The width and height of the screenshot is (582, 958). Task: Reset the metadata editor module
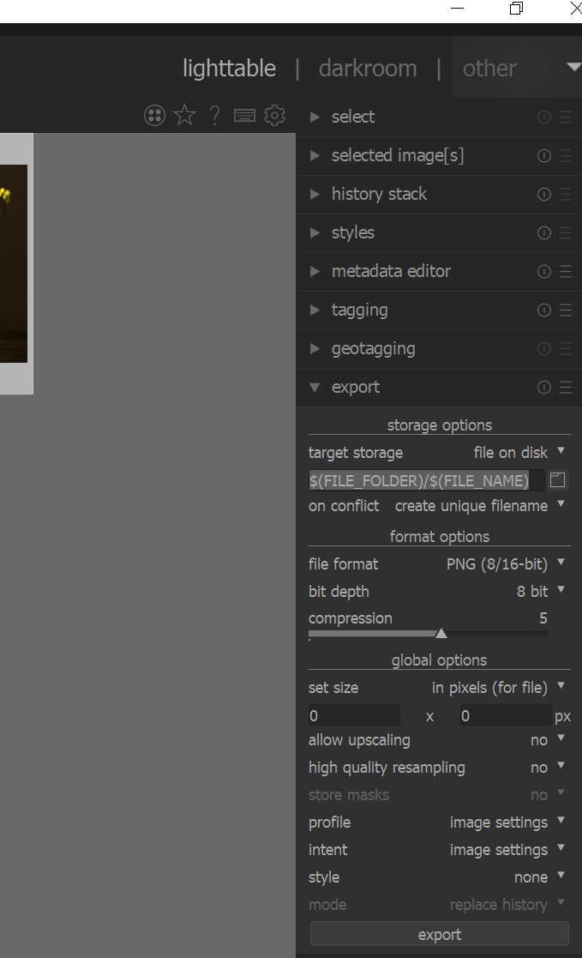pos(543,272)
